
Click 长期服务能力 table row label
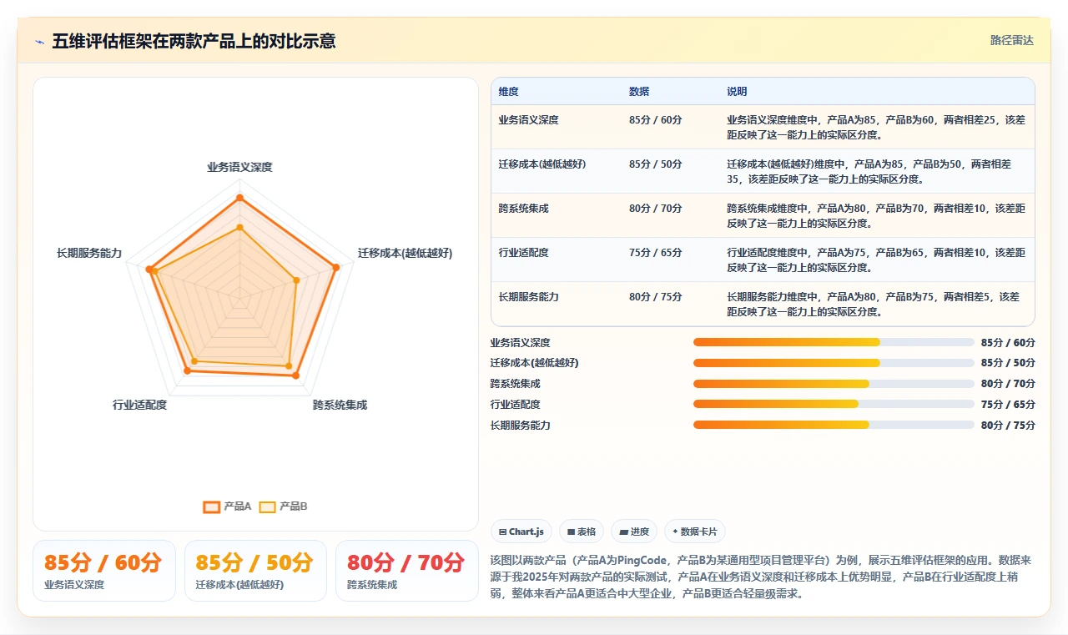point(528,297)
